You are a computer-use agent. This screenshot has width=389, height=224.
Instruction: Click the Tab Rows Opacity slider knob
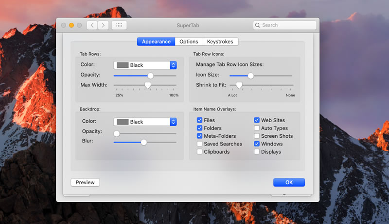pos(150,76)
